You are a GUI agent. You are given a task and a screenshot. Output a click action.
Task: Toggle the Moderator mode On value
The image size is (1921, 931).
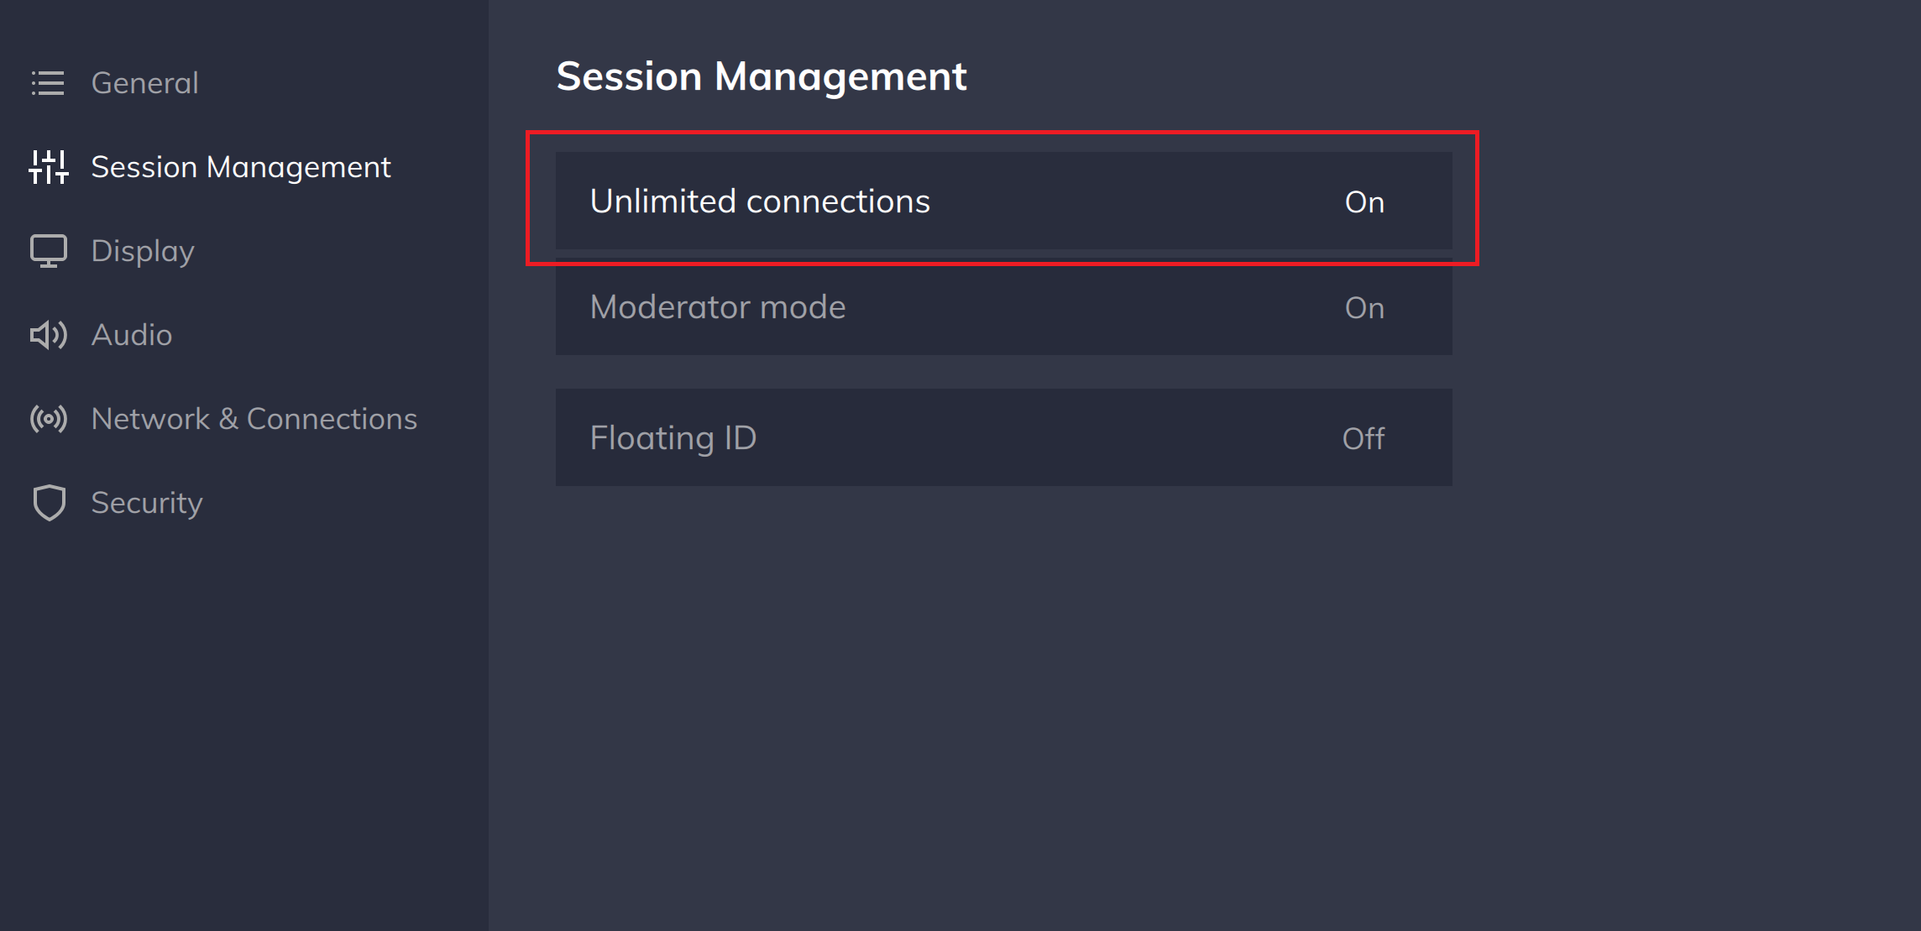pyautogui.click(x=1364, y=307)
